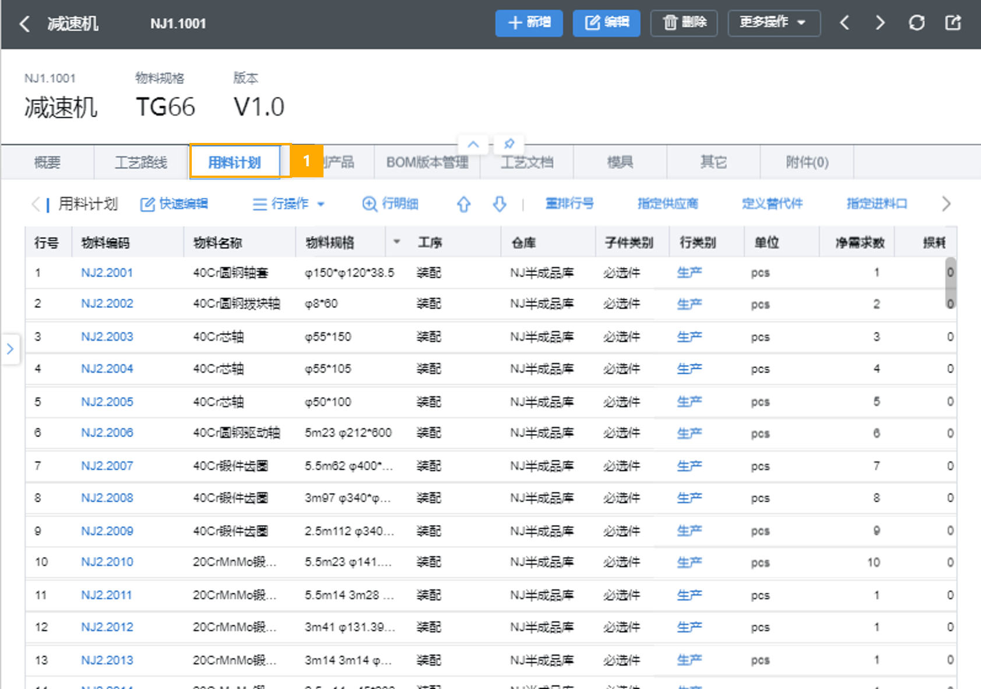
Task: Click 定义替代件 link
Action: click(x=772, y=204)
